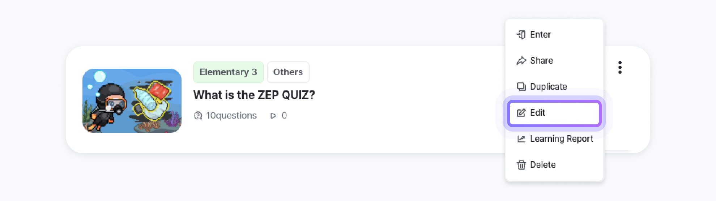Click the Delete trash can icon

point(521,165)
